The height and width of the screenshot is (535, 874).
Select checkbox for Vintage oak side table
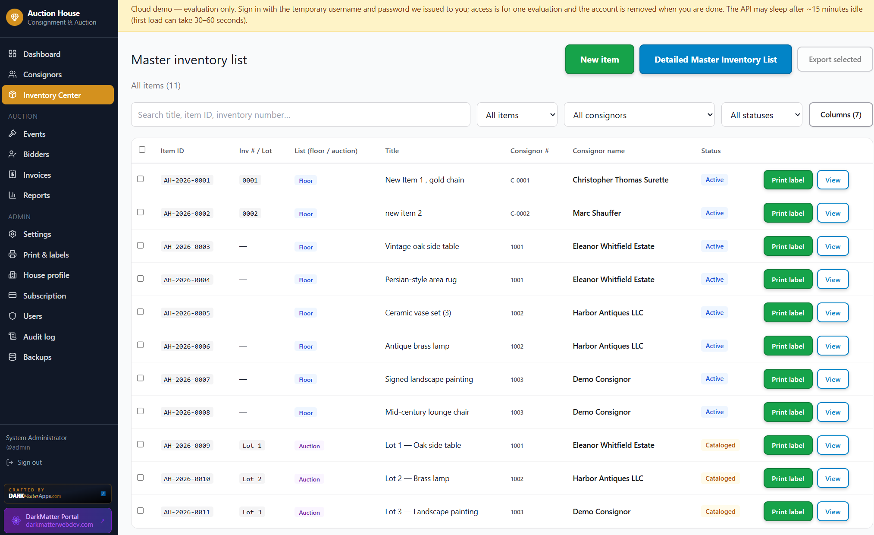pyautogui.click(x=140, y=245)
